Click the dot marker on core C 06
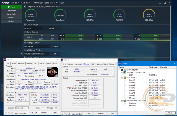 (x=135, y=39)
